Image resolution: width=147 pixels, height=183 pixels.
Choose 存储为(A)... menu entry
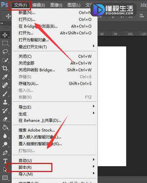[55, 84]
